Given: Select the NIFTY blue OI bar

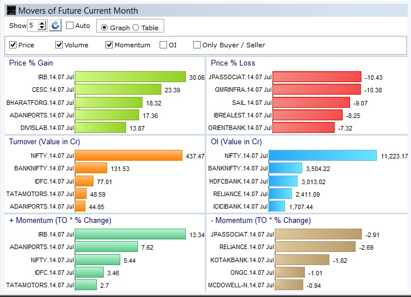Looking at the screenshot, I should [x=323, y=156].
